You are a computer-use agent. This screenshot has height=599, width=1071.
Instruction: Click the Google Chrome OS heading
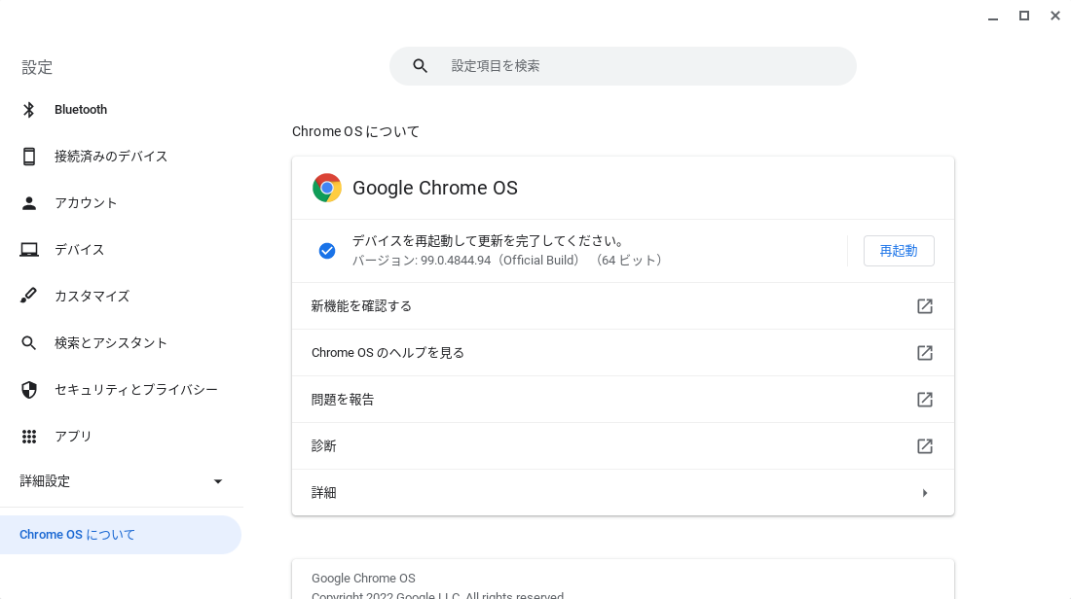coord(435,189)
